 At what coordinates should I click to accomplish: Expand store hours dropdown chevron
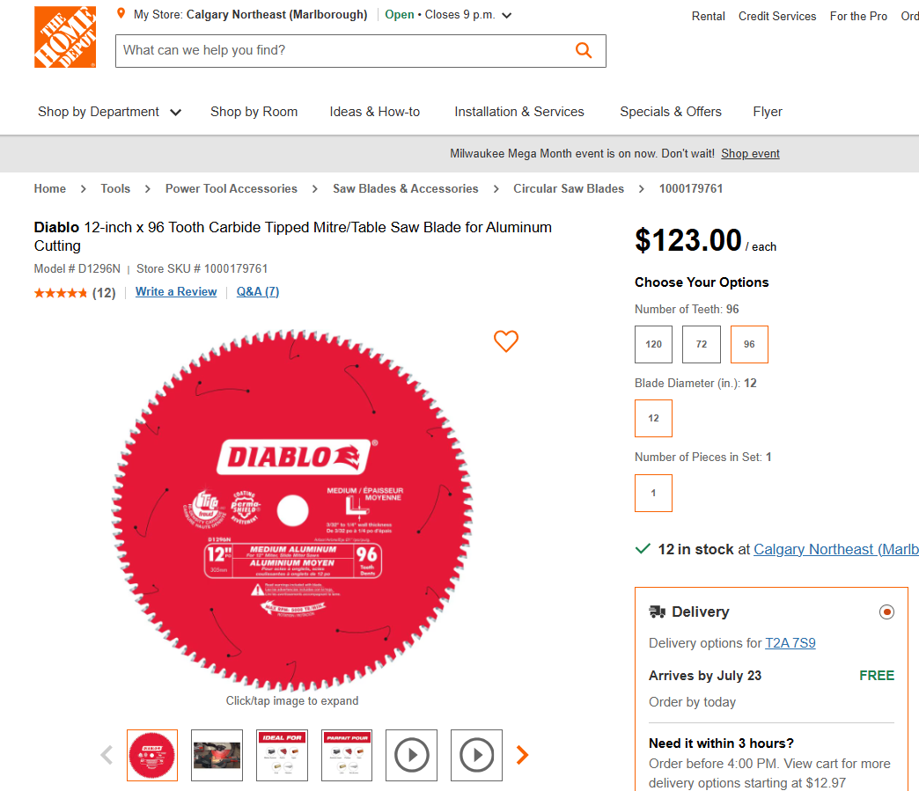click(x=506, y=15)
